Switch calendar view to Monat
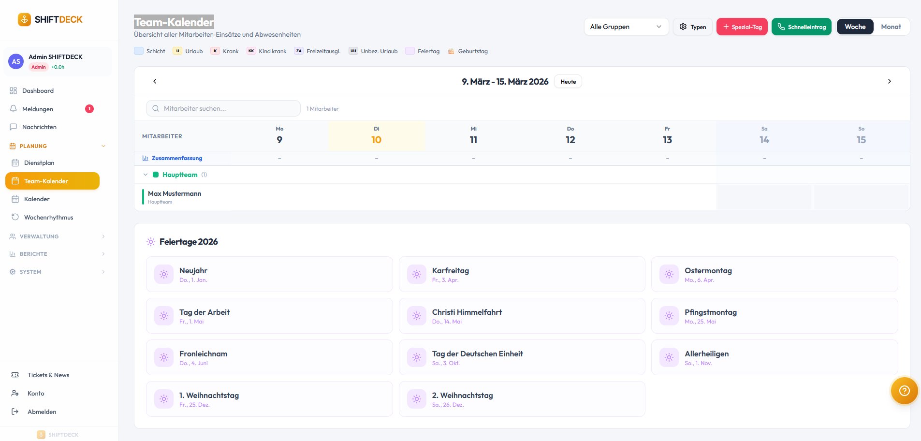 click(891, 27)
